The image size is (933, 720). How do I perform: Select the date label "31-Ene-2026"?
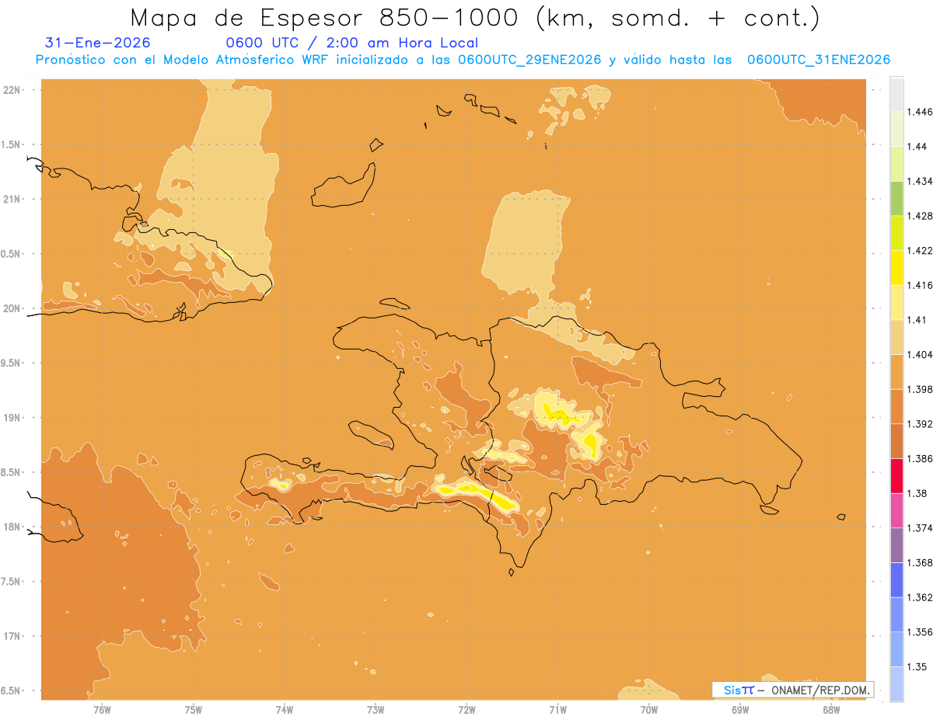coord(98,43)
